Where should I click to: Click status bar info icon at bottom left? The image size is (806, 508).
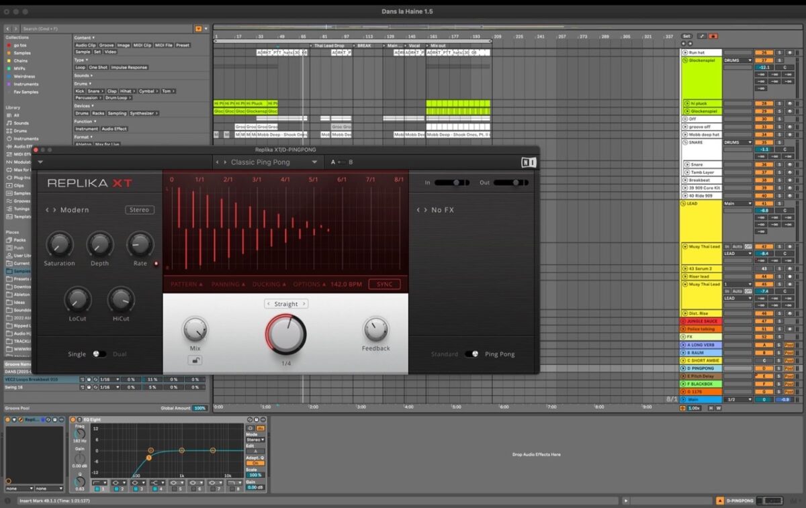7,501
